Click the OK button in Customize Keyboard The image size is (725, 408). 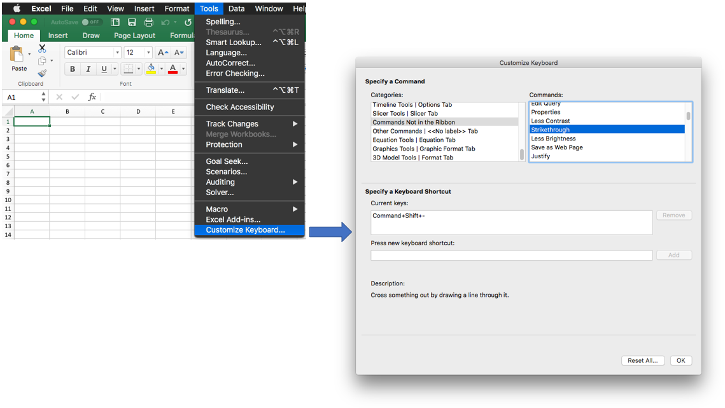click(x=681, y=360)
